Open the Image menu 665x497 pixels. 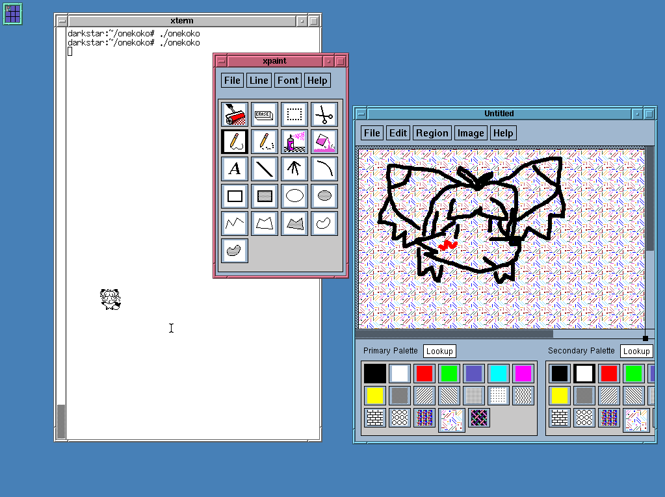471,133
